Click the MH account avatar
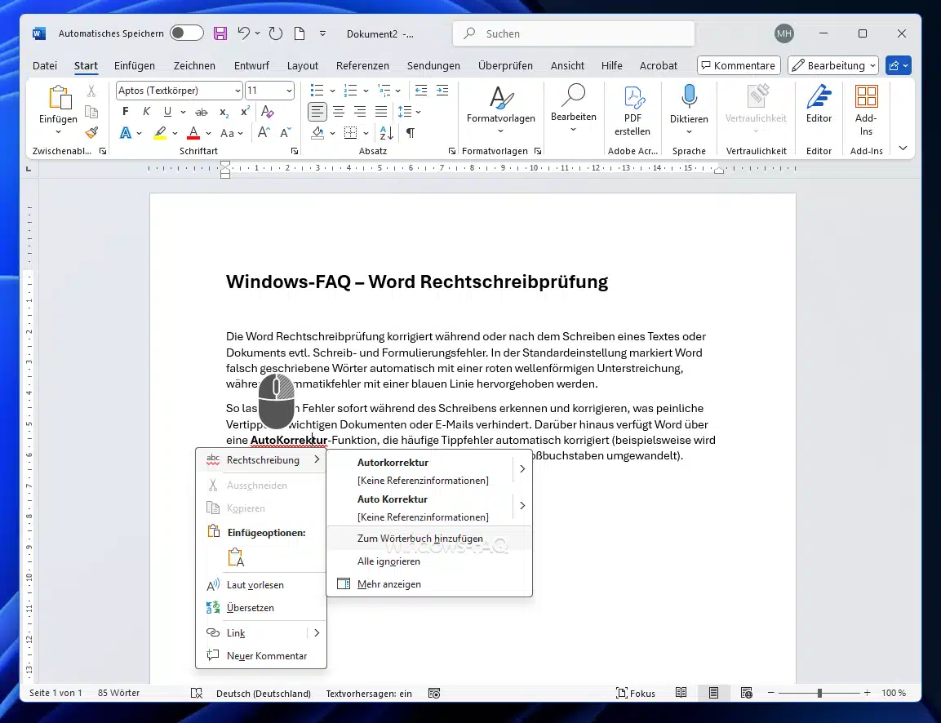This screenshot has height=723, width=941. (783, 33)
